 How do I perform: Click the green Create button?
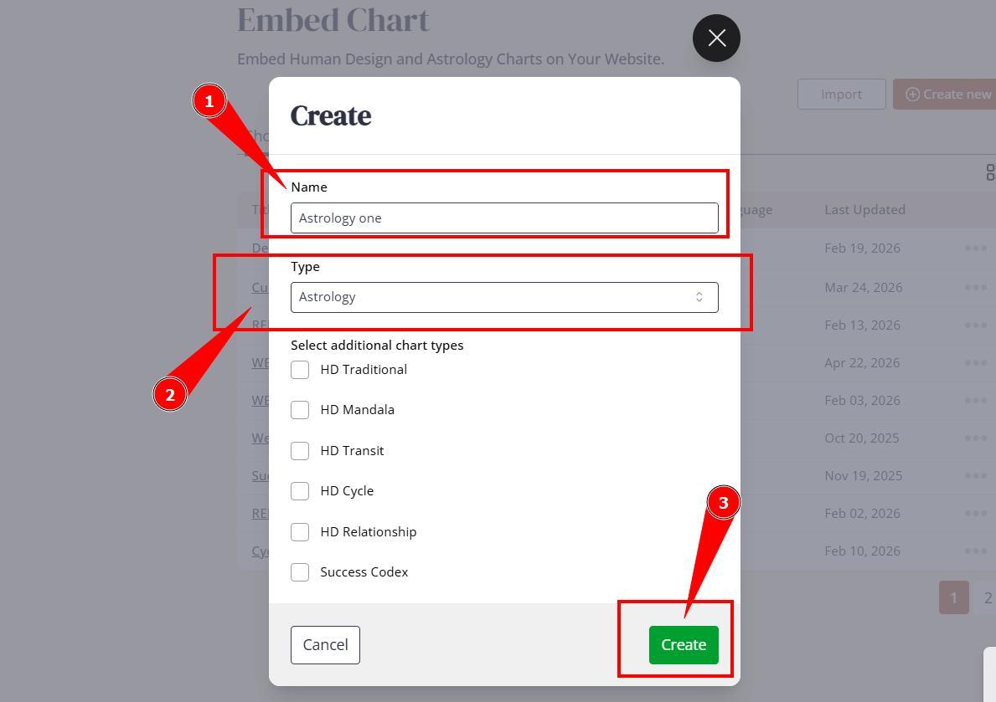click(683, 645)
